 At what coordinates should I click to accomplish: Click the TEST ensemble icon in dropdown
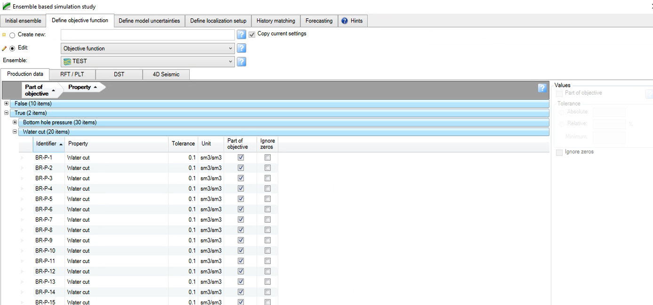coord(67,62)
